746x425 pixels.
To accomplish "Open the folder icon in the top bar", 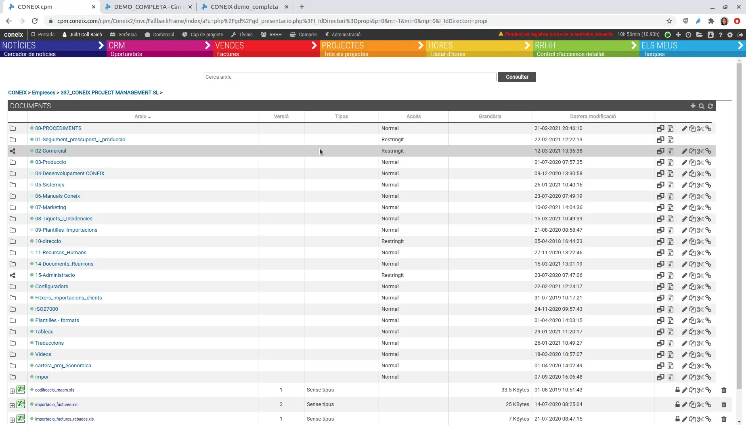I will coord(699,35).
